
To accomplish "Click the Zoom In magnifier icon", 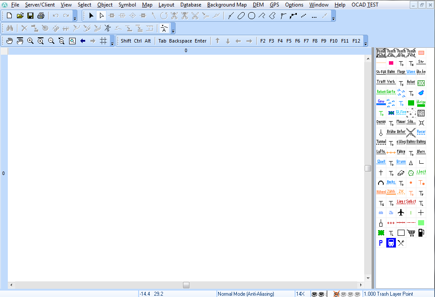I will tap(30, 41).
